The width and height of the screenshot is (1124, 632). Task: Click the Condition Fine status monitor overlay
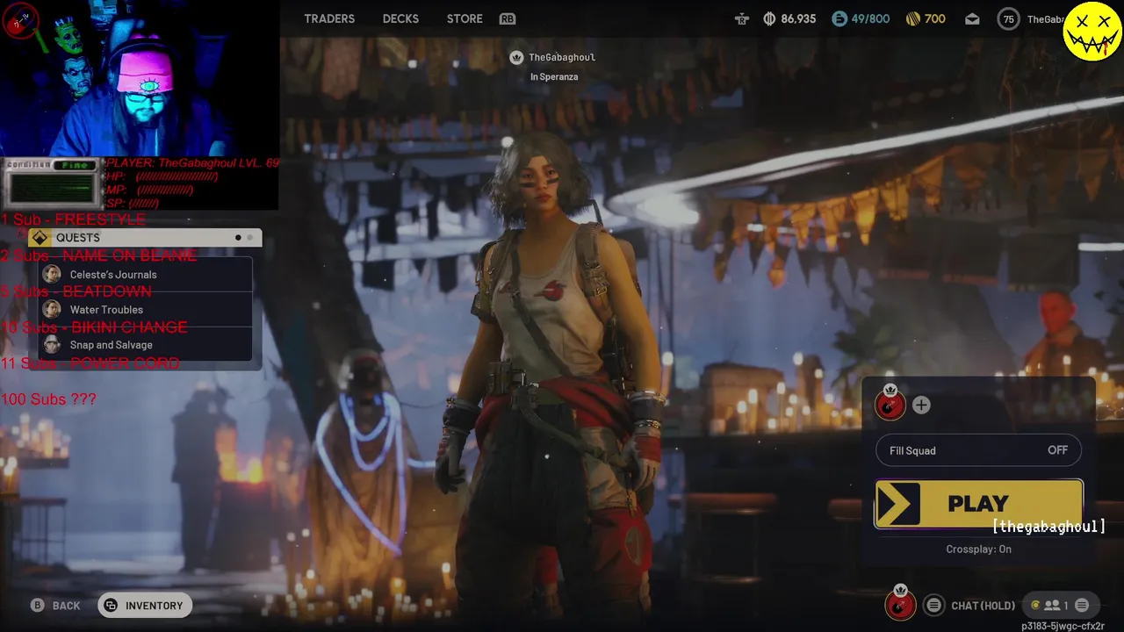point(51,184)
